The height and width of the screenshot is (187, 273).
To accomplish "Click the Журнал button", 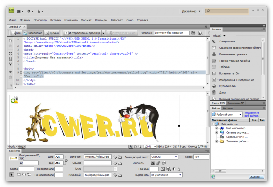I will (256, 177).
